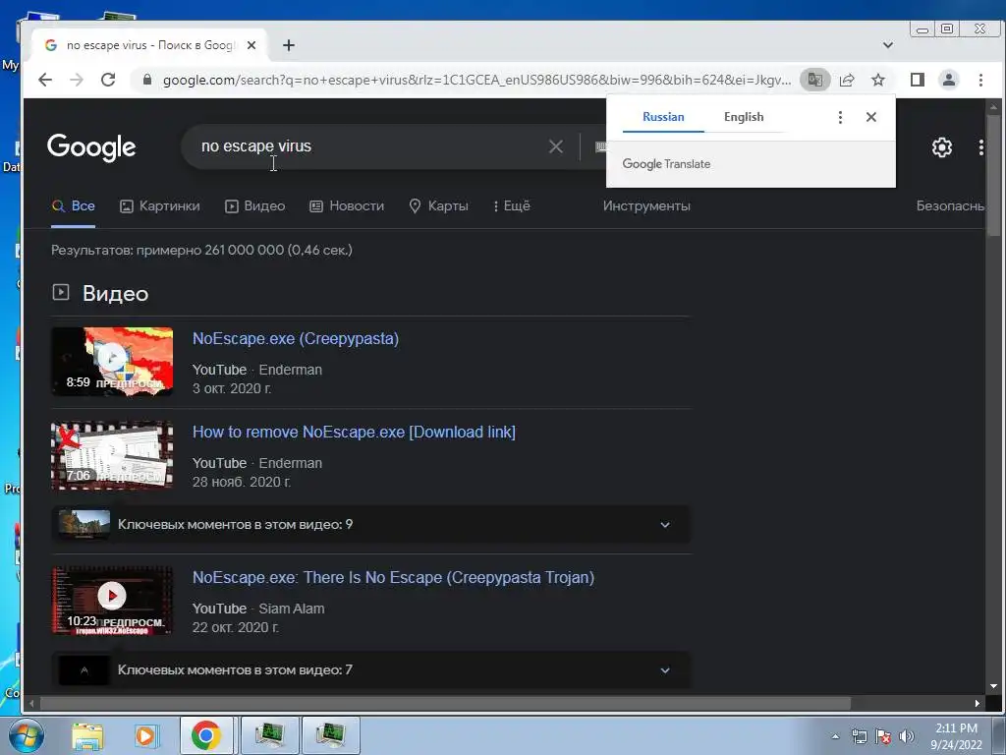The width and height of the screenshot is (1006, 755).
Task: Show tab search dropdown arrow
Action: point(888,45)
